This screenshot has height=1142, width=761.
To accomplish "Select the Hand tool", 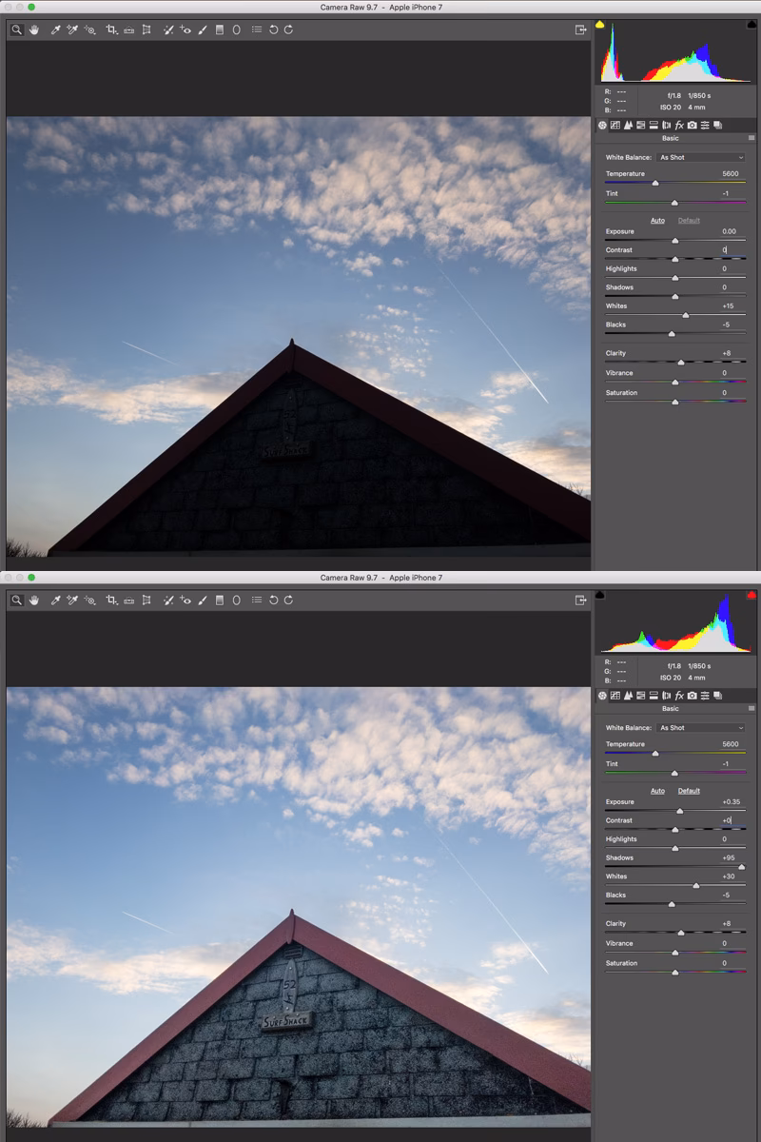I will [x=34, y=30].
